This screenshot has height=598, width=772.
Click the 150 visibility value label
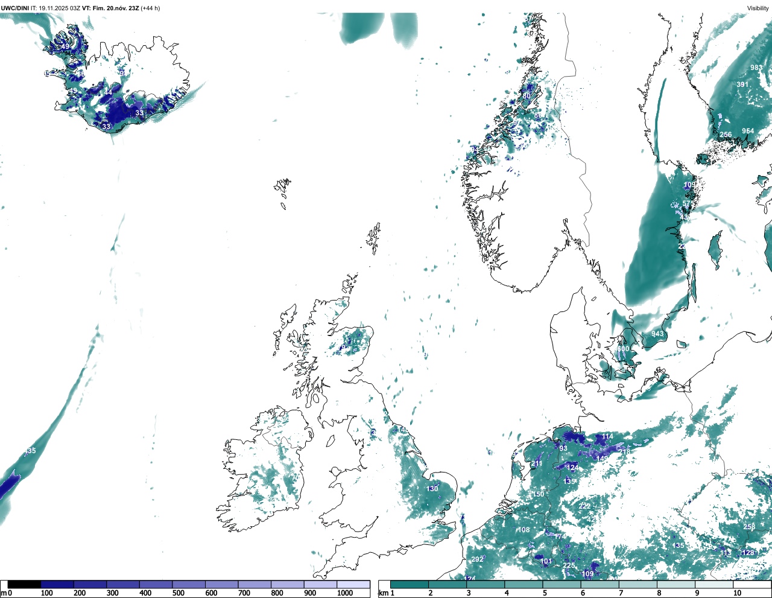[539, 494]
